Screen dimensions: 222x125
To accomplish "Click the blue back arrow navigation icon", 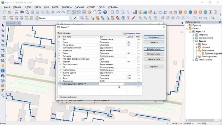I will [123, 18].
